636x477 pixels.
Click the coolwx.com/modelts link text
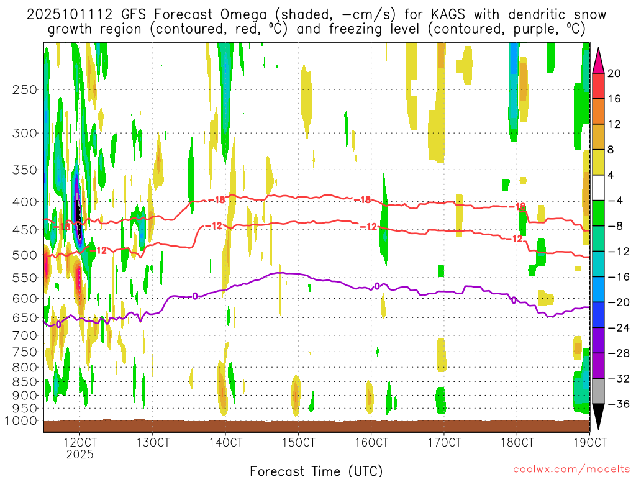click(571, 470)
